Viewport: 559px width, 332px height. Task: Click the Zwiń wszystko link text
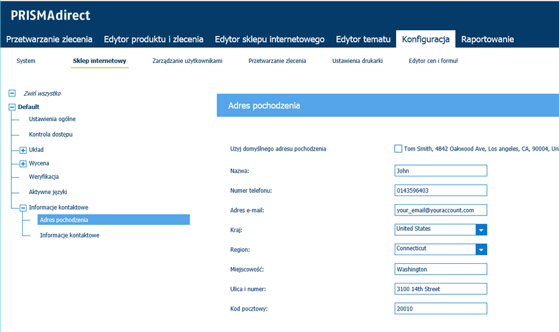(42, 93)
